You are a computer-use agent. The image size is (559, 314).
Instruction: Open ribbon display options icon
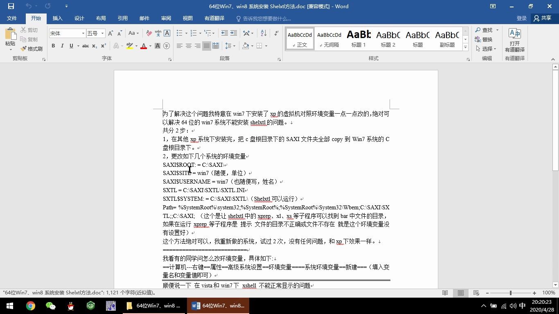493,6
